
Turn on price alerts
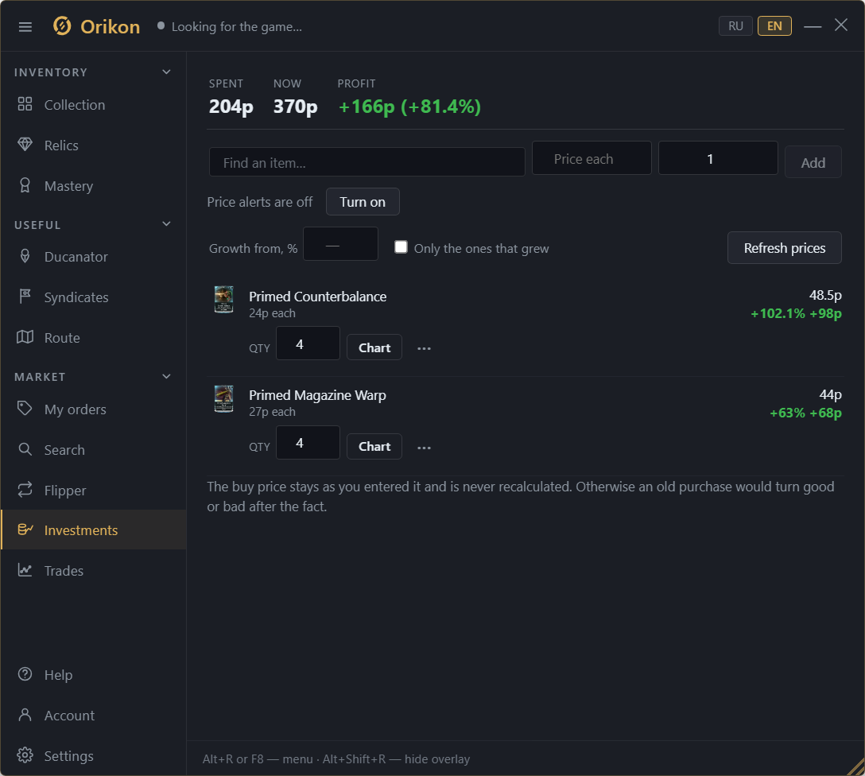(363, 202)
